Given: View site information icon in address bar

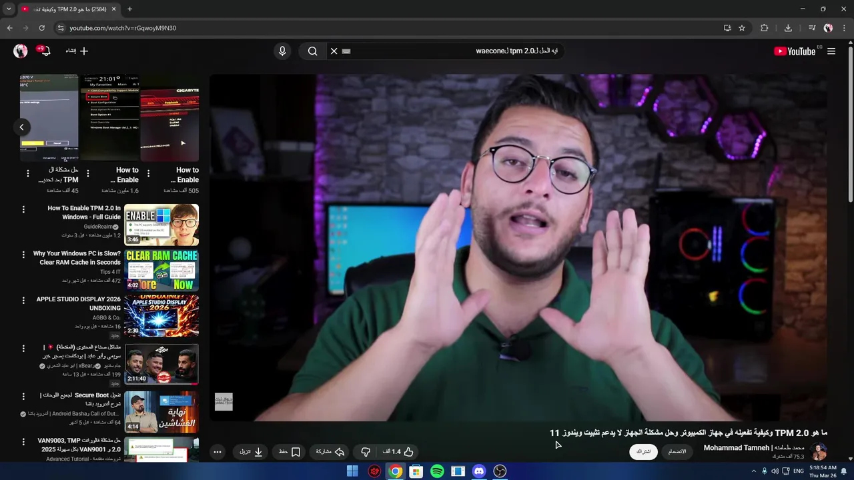Looking at the screenshot, I should pyautogui.click(x=60, y=28).
